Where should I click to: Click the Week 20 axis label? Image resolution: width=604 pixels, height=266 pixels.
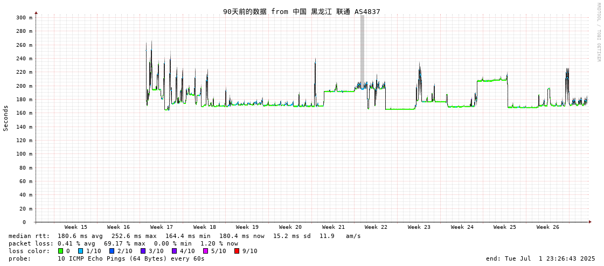click(x=290, y=227)
